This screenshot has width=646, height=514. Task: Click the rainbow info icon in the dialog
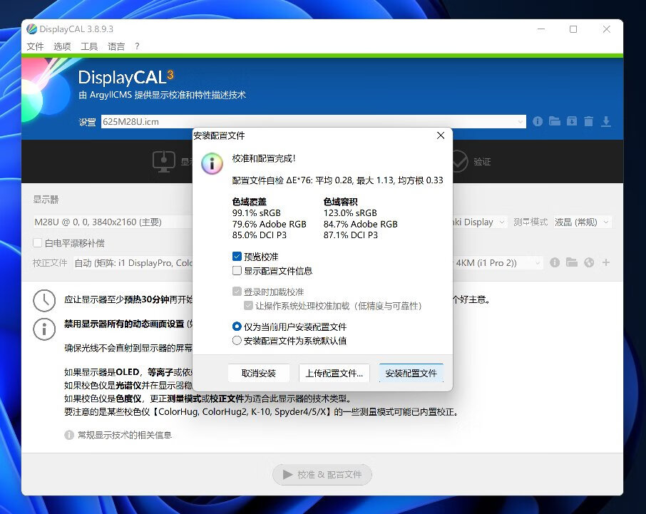[212, 163]
